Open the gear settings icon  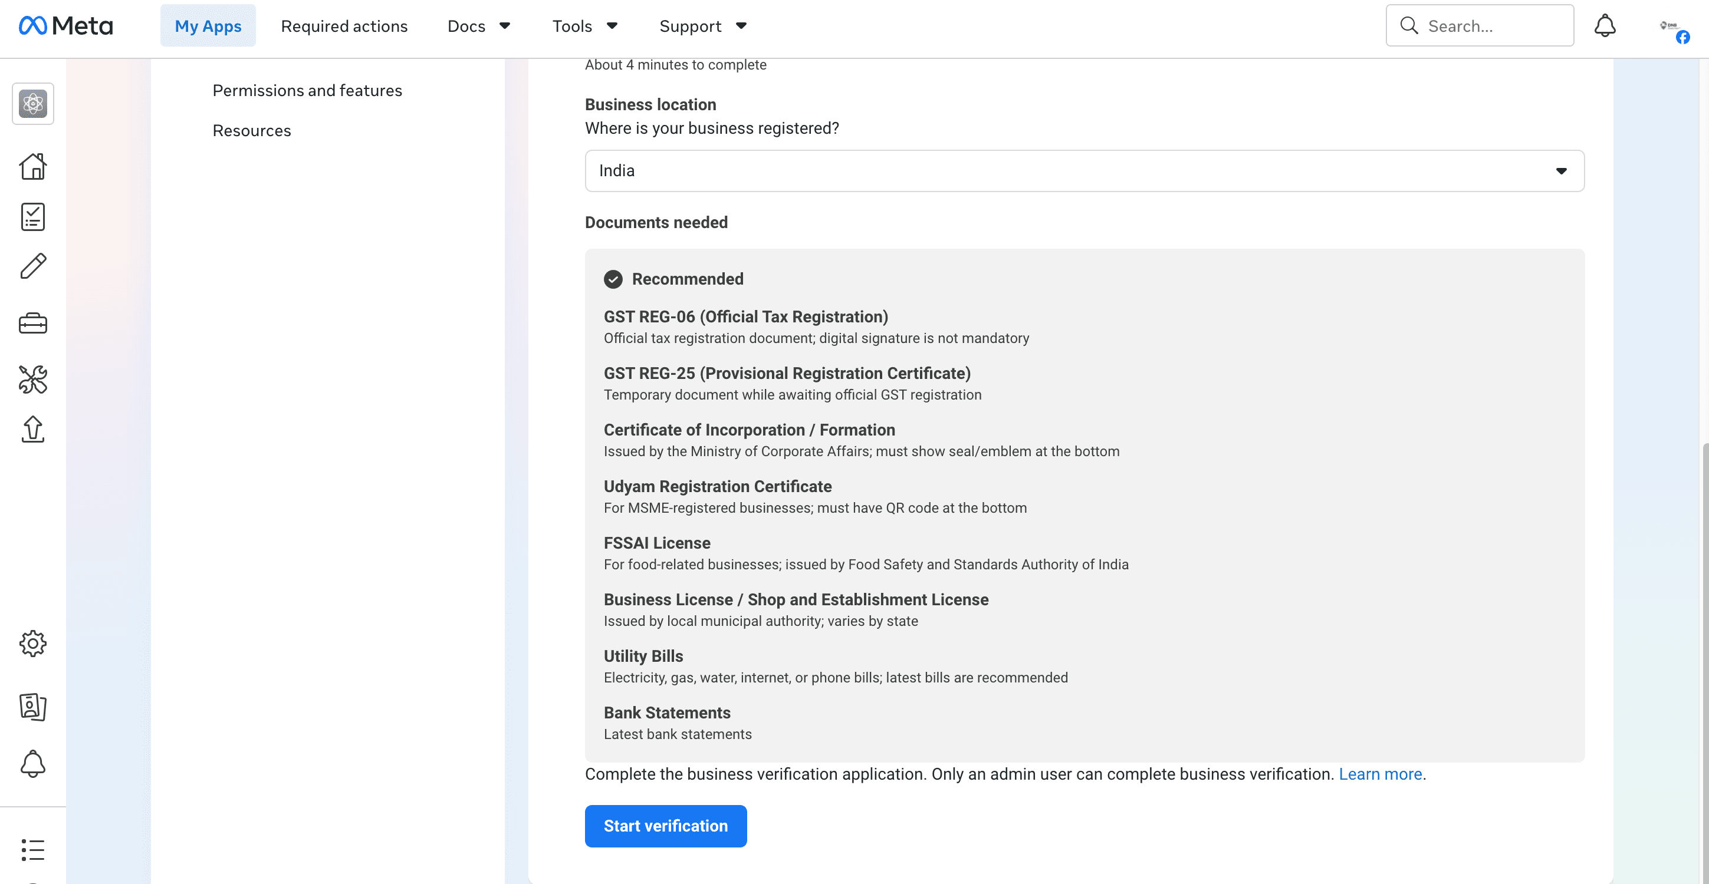(32, 644)
